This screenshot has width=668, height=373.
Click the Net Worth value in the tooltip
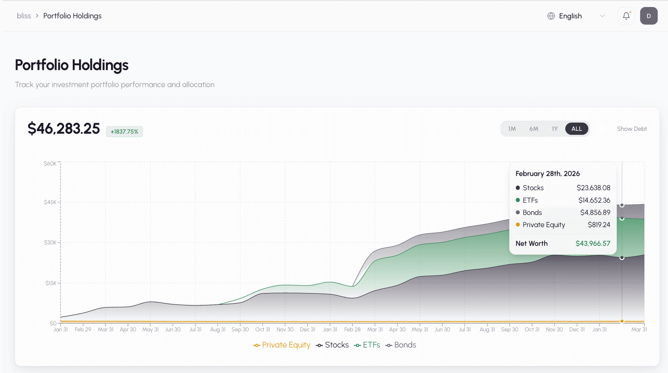[x=593, y=243]
